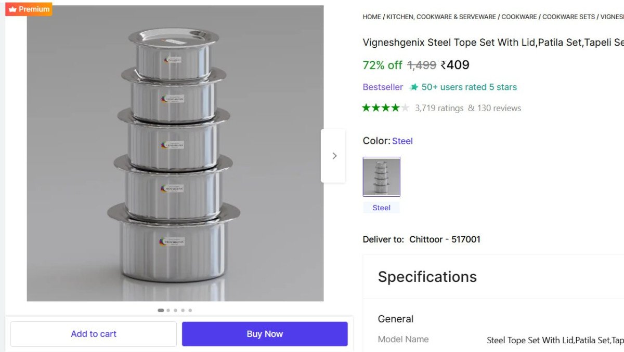624x352 pixels.
Task: Open Kitchen, Cookware & Serveware breadcrumb
Action: 441,17
